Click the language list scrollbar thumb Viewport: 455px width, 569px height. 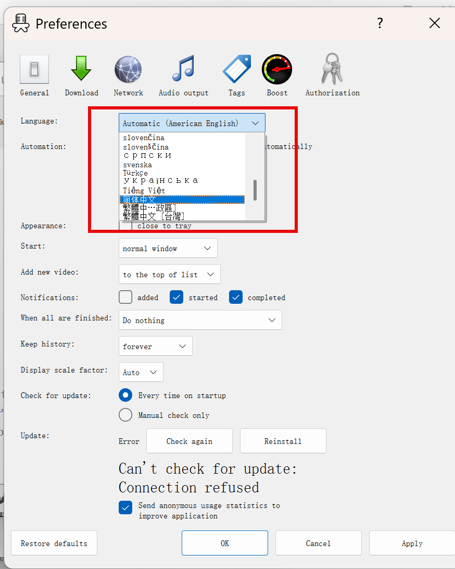click(255, 190)
